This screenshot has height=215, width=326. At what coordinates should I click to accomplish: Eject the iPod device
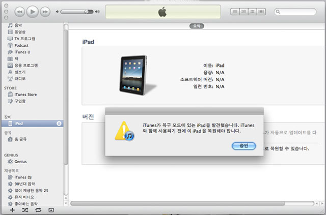click(59, 124)
